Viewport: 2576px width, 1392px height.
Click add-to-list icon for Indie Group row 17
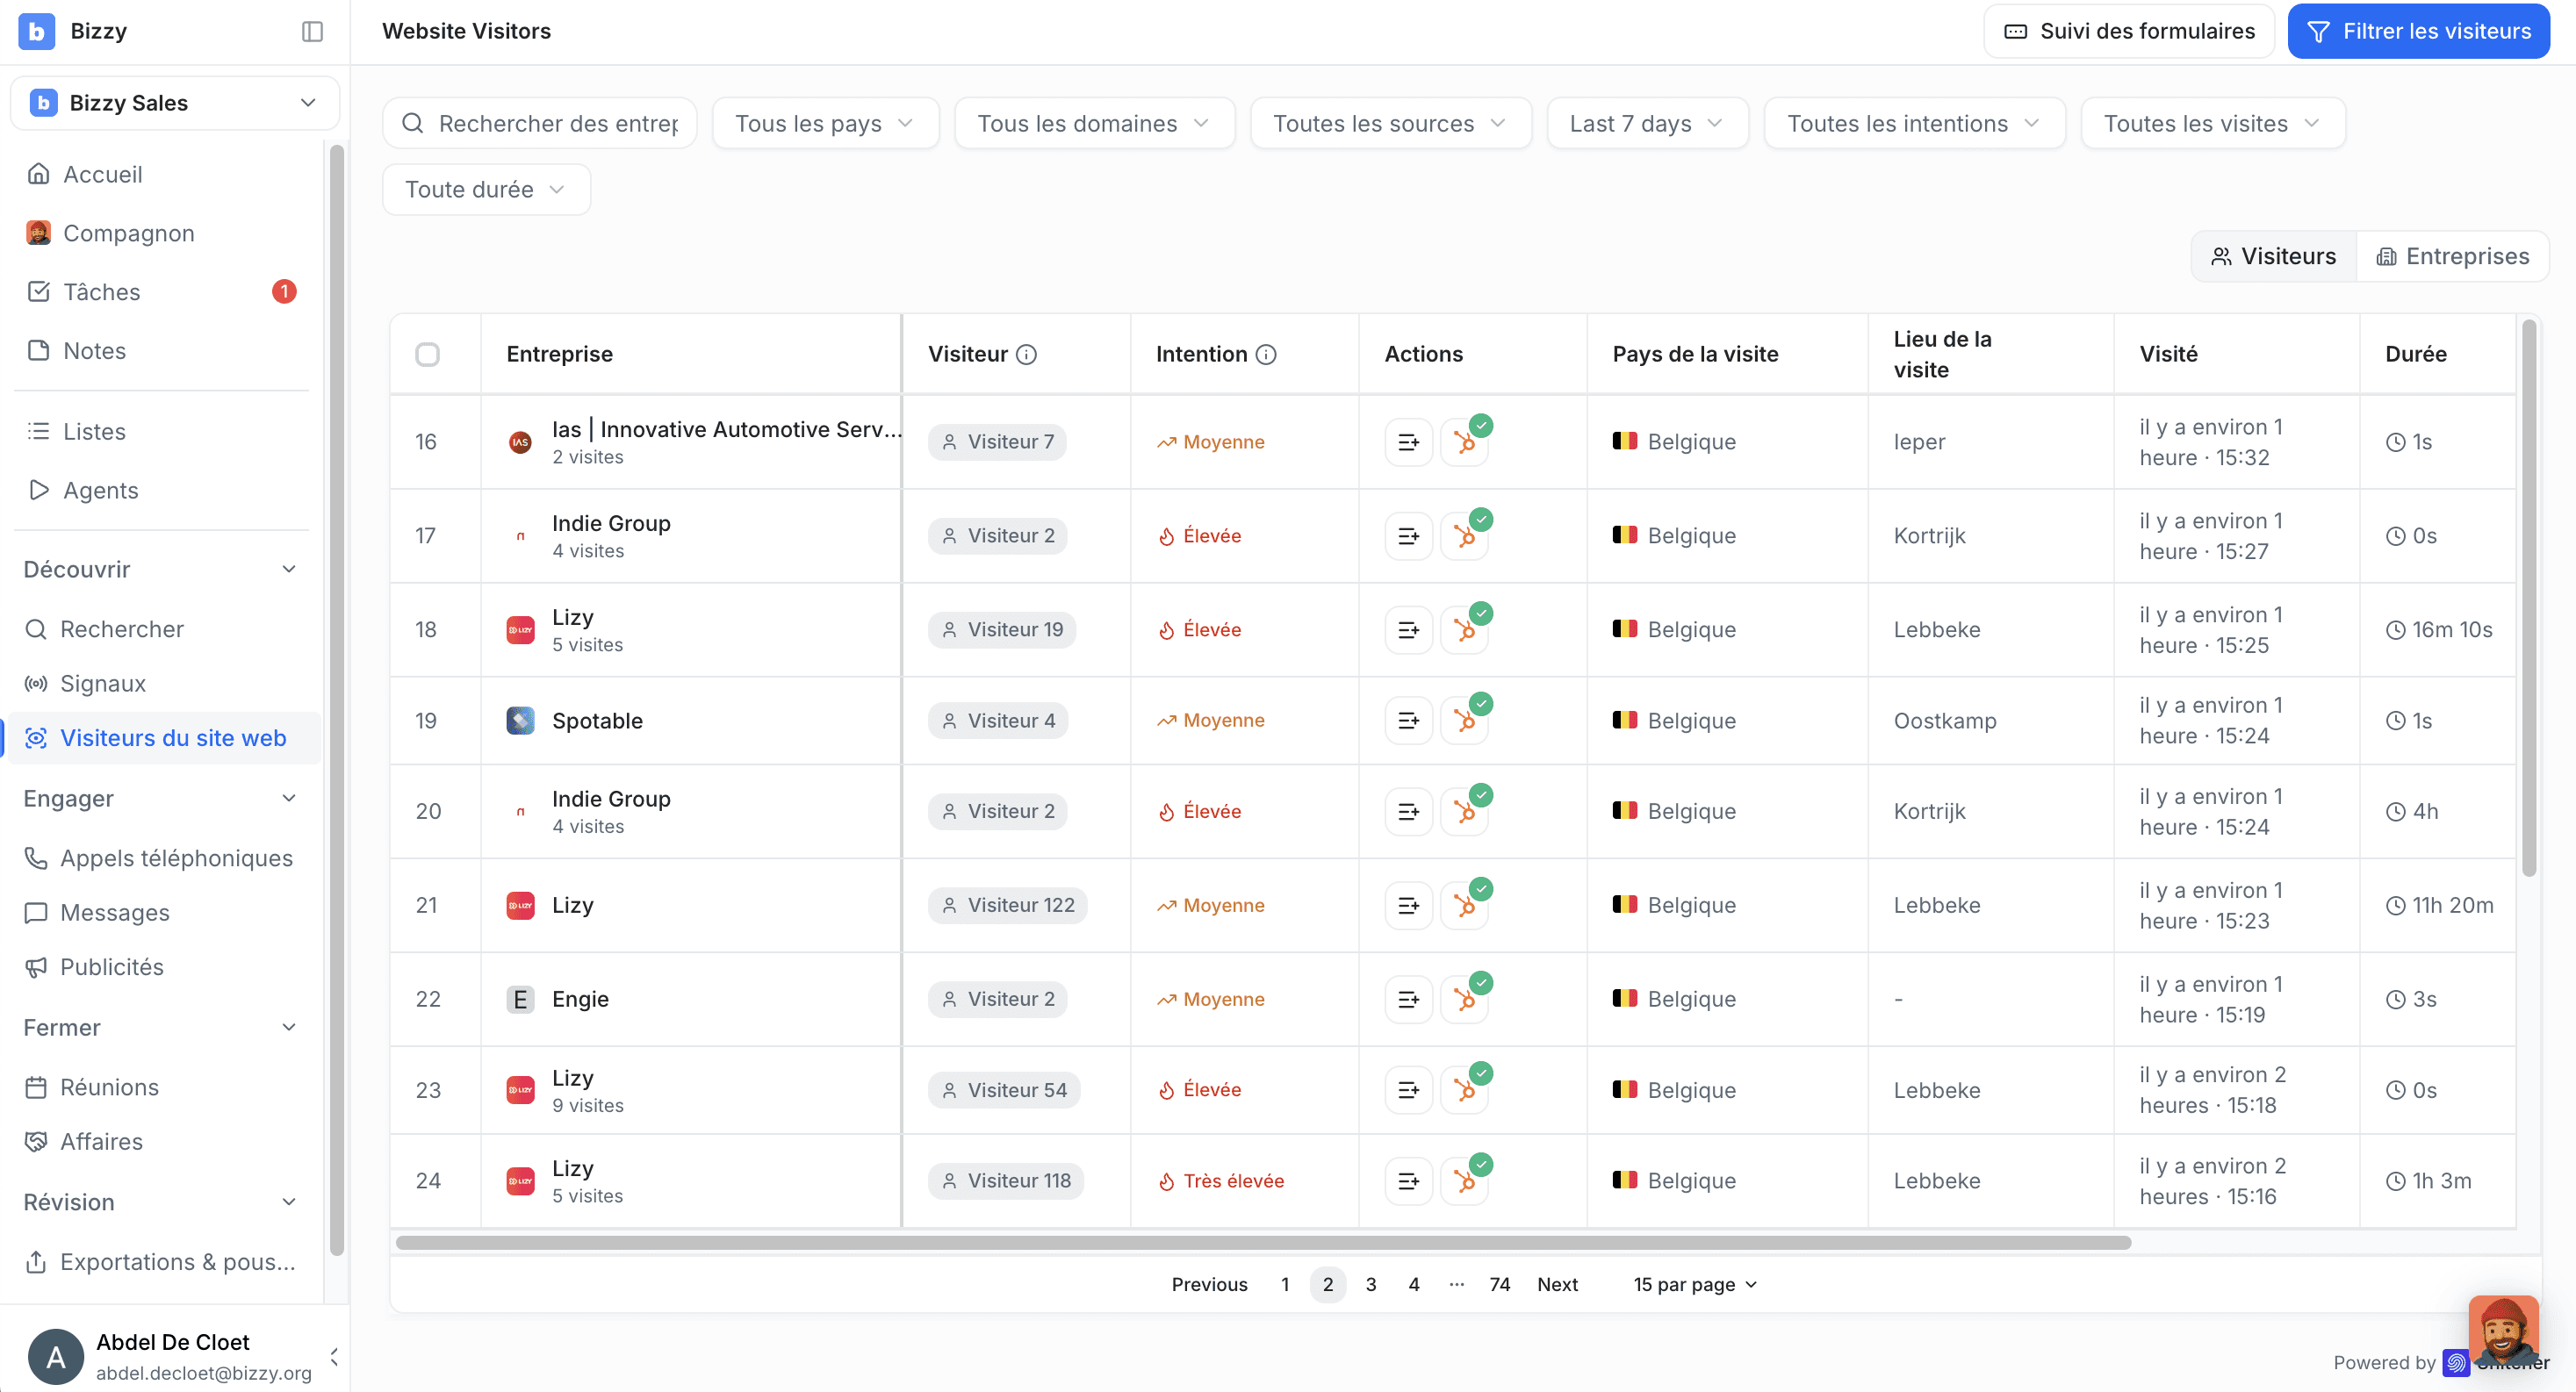coord(1408,536)
